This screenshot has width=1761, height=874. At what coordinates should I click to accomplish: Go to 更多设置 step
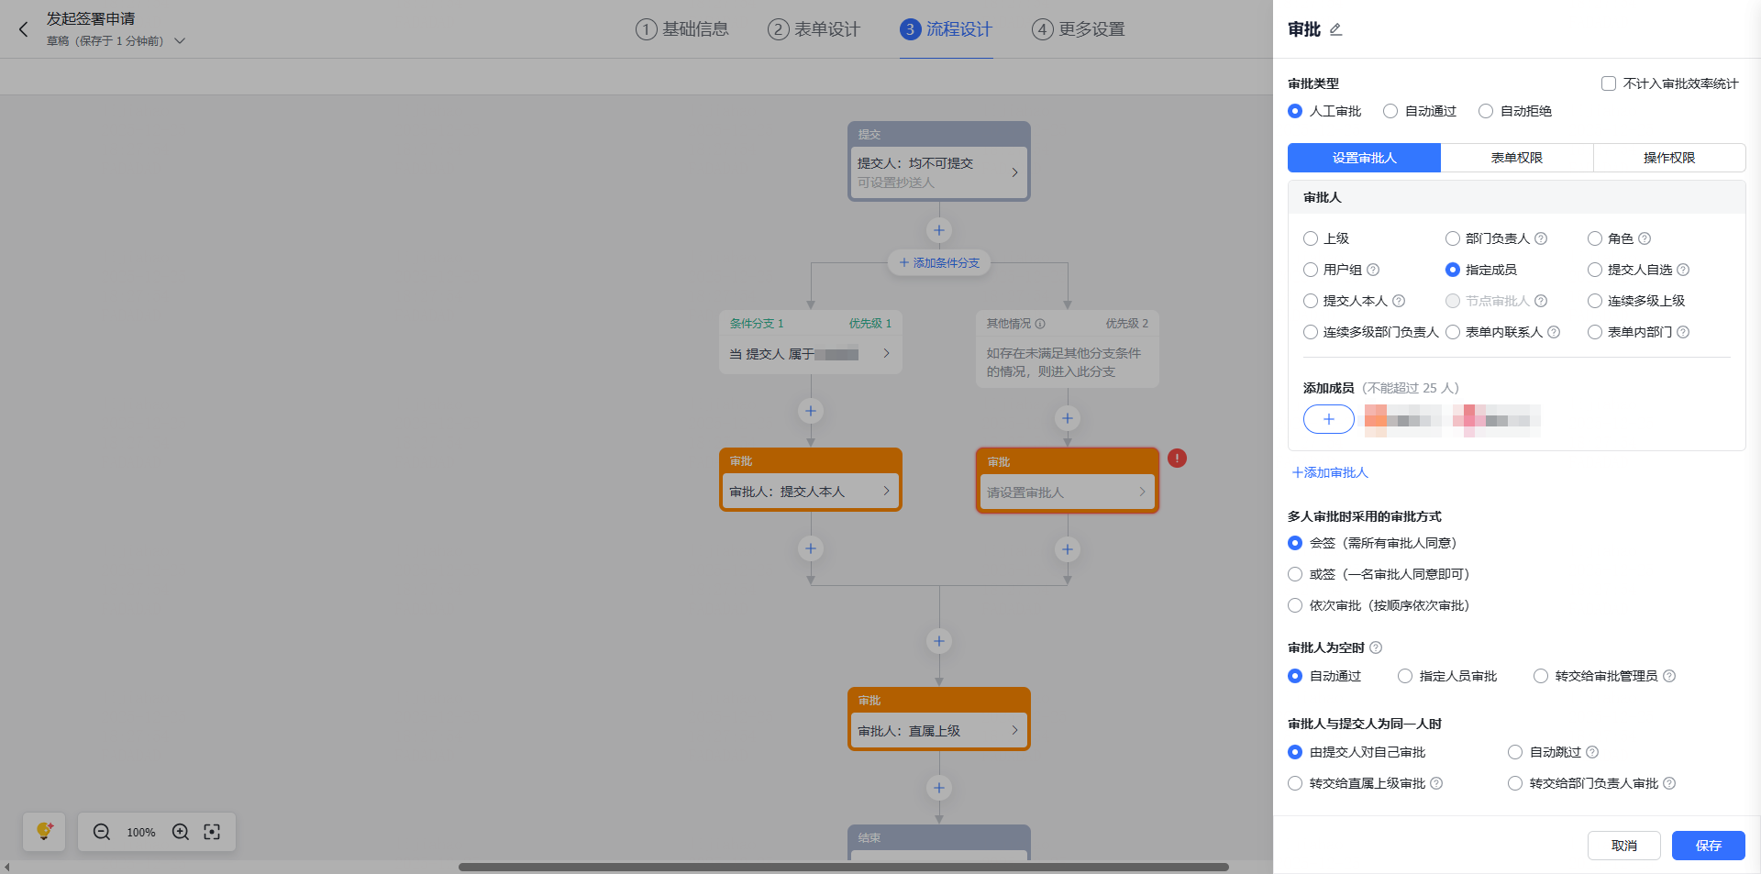tap(1079, 29)
